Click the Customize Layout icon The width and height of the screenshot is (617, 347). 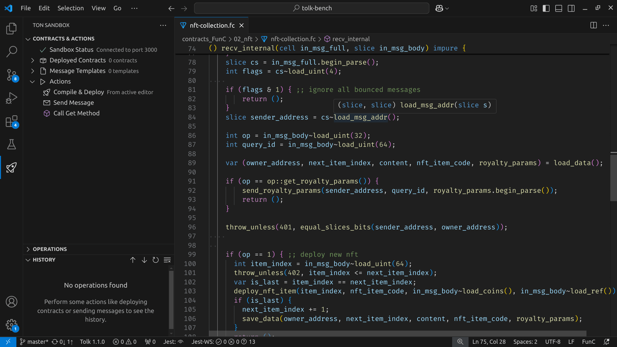pos(534,8)
